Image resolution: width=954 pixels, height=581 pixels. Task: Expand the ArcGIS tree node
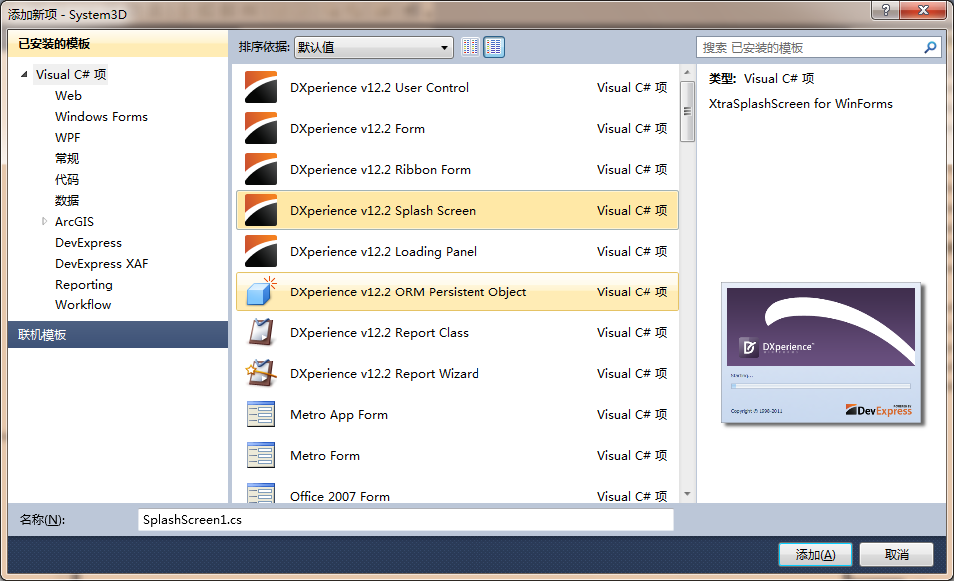[44, 222]
